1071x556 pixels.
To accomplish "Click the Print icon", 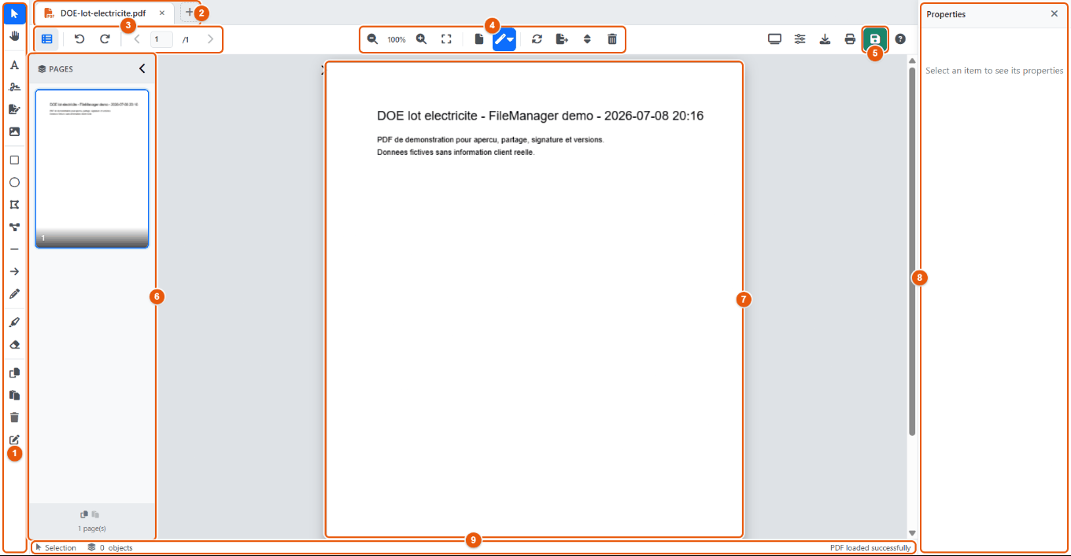I will coord(850,39).
